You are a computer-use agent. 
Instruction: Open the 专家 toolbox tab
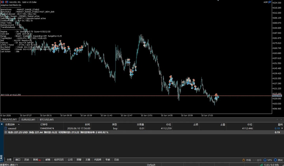tap(108, 160)
